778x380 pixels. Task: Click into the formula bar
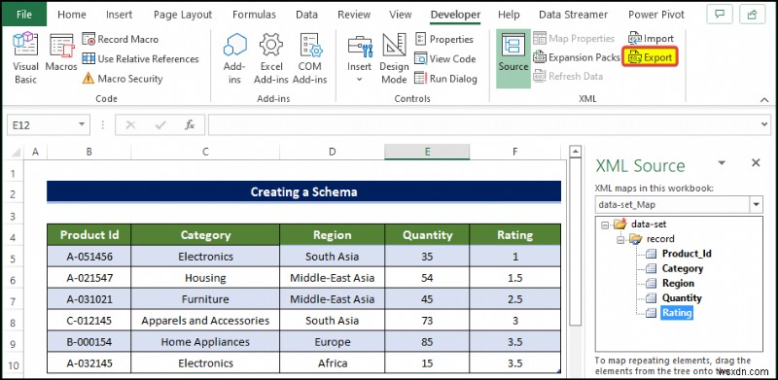(x=483, y=125)
